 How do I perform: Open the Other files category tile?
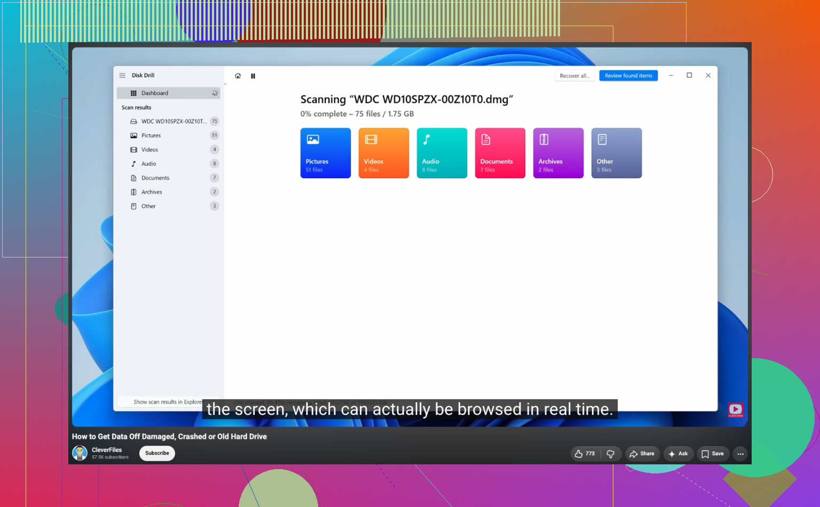coord(617,153)
